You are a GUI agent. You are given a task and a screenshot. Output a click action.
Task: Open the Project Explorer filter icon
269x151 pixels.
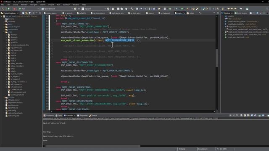point(30,13)
